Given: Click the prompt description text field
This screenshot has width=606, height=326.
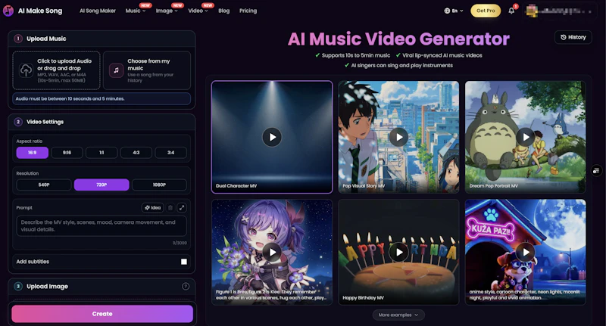Looking at the screenshot, I should (102, 226).
